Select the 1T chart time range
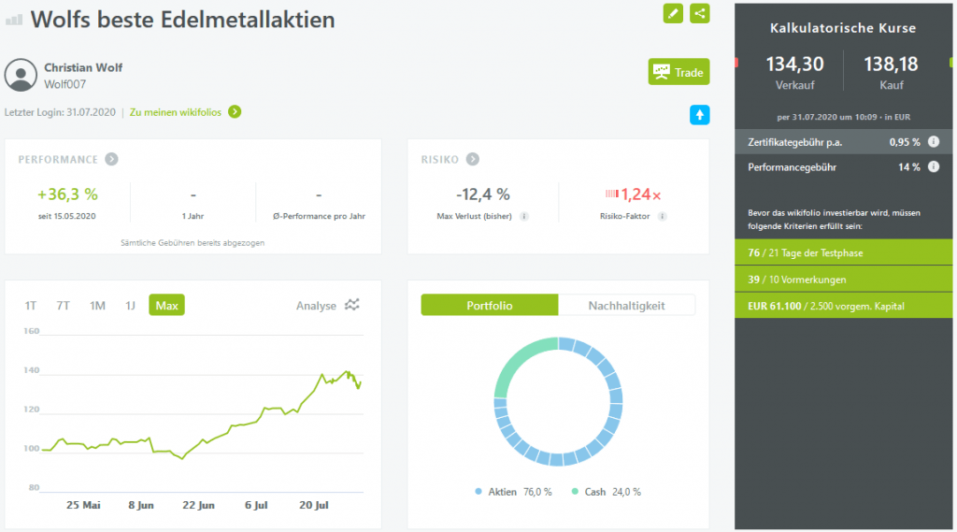 tap(31, 306)
